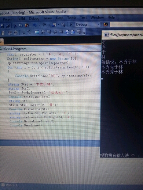Click the Start Debugging play arrow
Screen dimensions: 143x190
71,24
